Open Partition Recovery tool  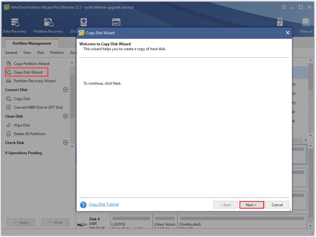pos(48,26)
